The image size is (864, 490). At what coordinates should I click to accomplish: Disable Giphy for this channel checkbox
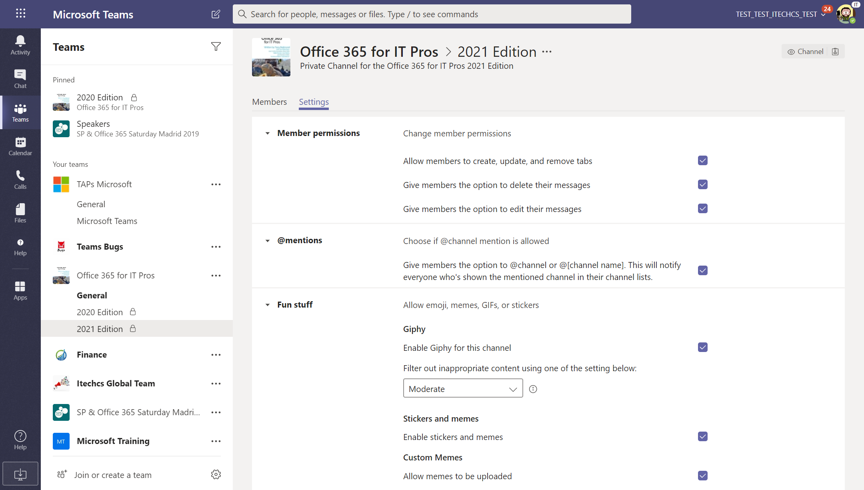[x=702, y=347]
